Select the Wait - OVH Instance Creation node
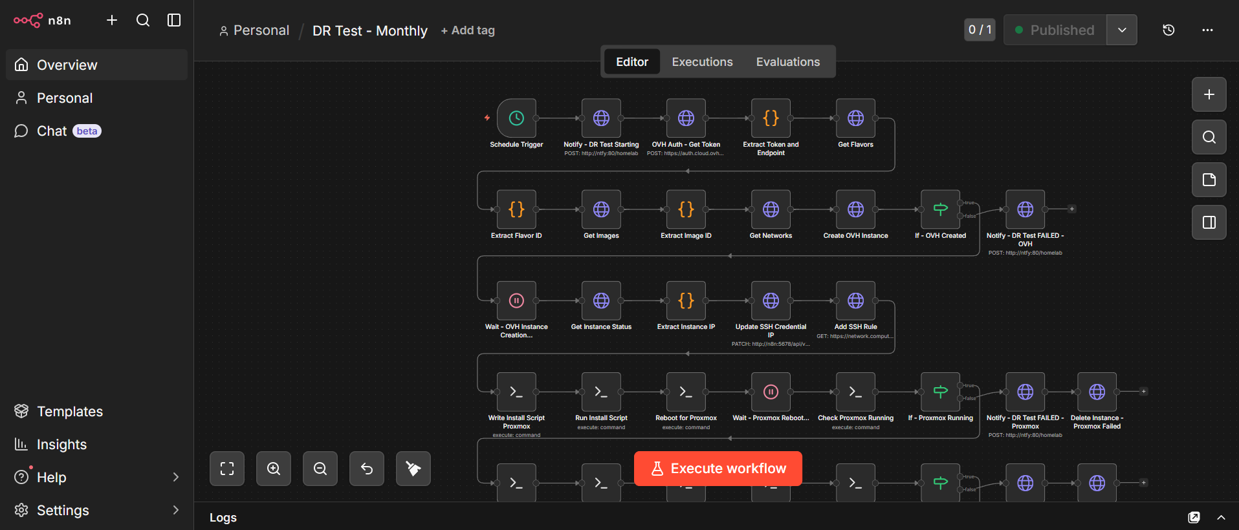This screenshot has width=1239, height=530. pos(516,301)
